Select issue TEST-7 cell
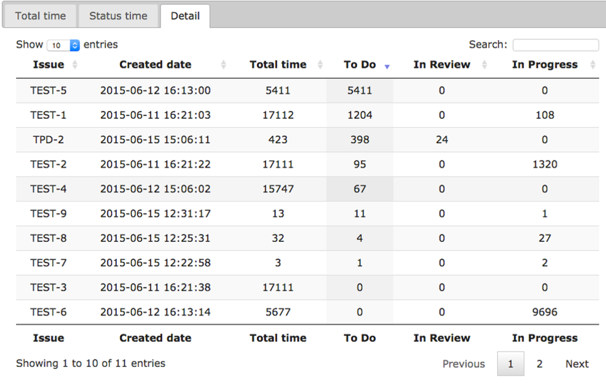 (49, 263)
